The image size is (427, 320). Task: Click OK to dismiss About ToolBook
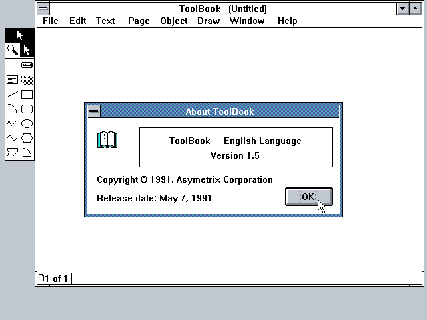tap(309, 197)
